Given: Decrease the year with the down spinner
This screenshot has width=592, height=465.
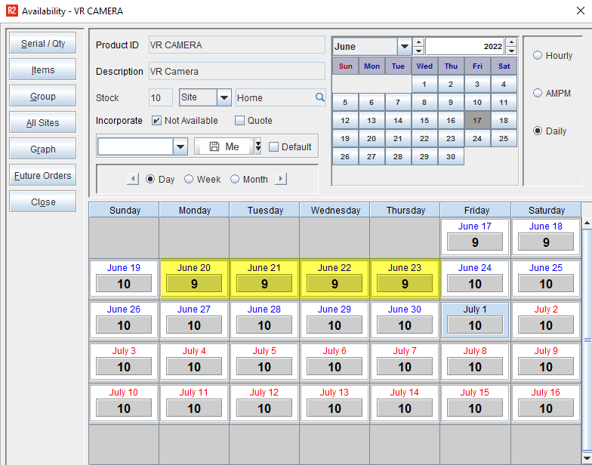Looking at the screenshot, I should tap(511, 51).
